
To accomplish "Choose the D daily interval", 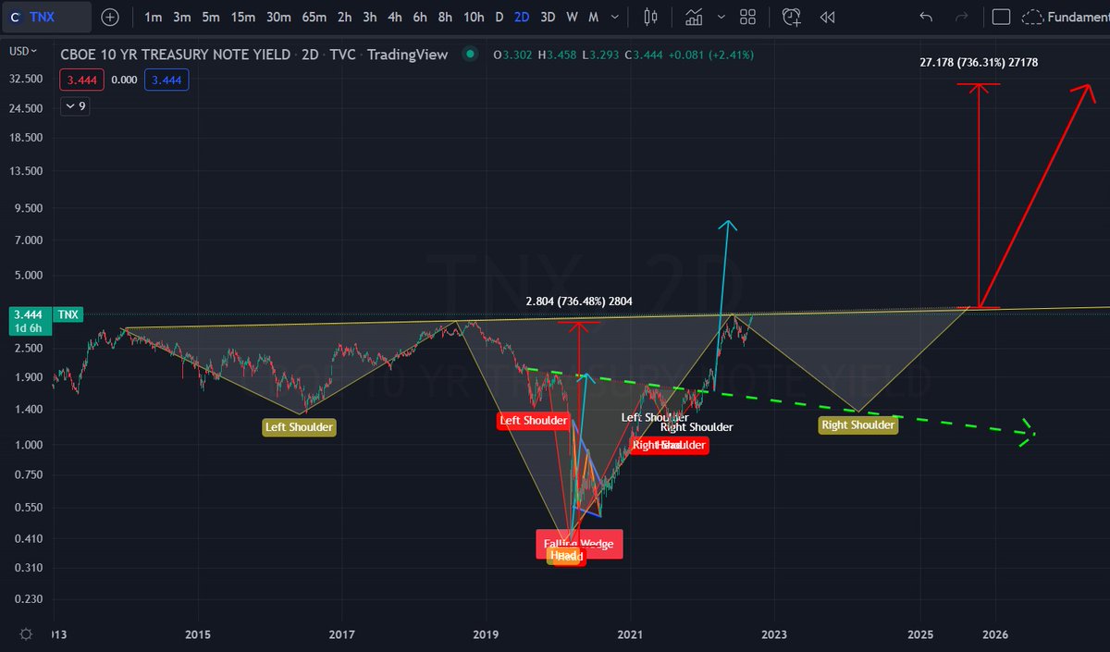I will 499,17.
